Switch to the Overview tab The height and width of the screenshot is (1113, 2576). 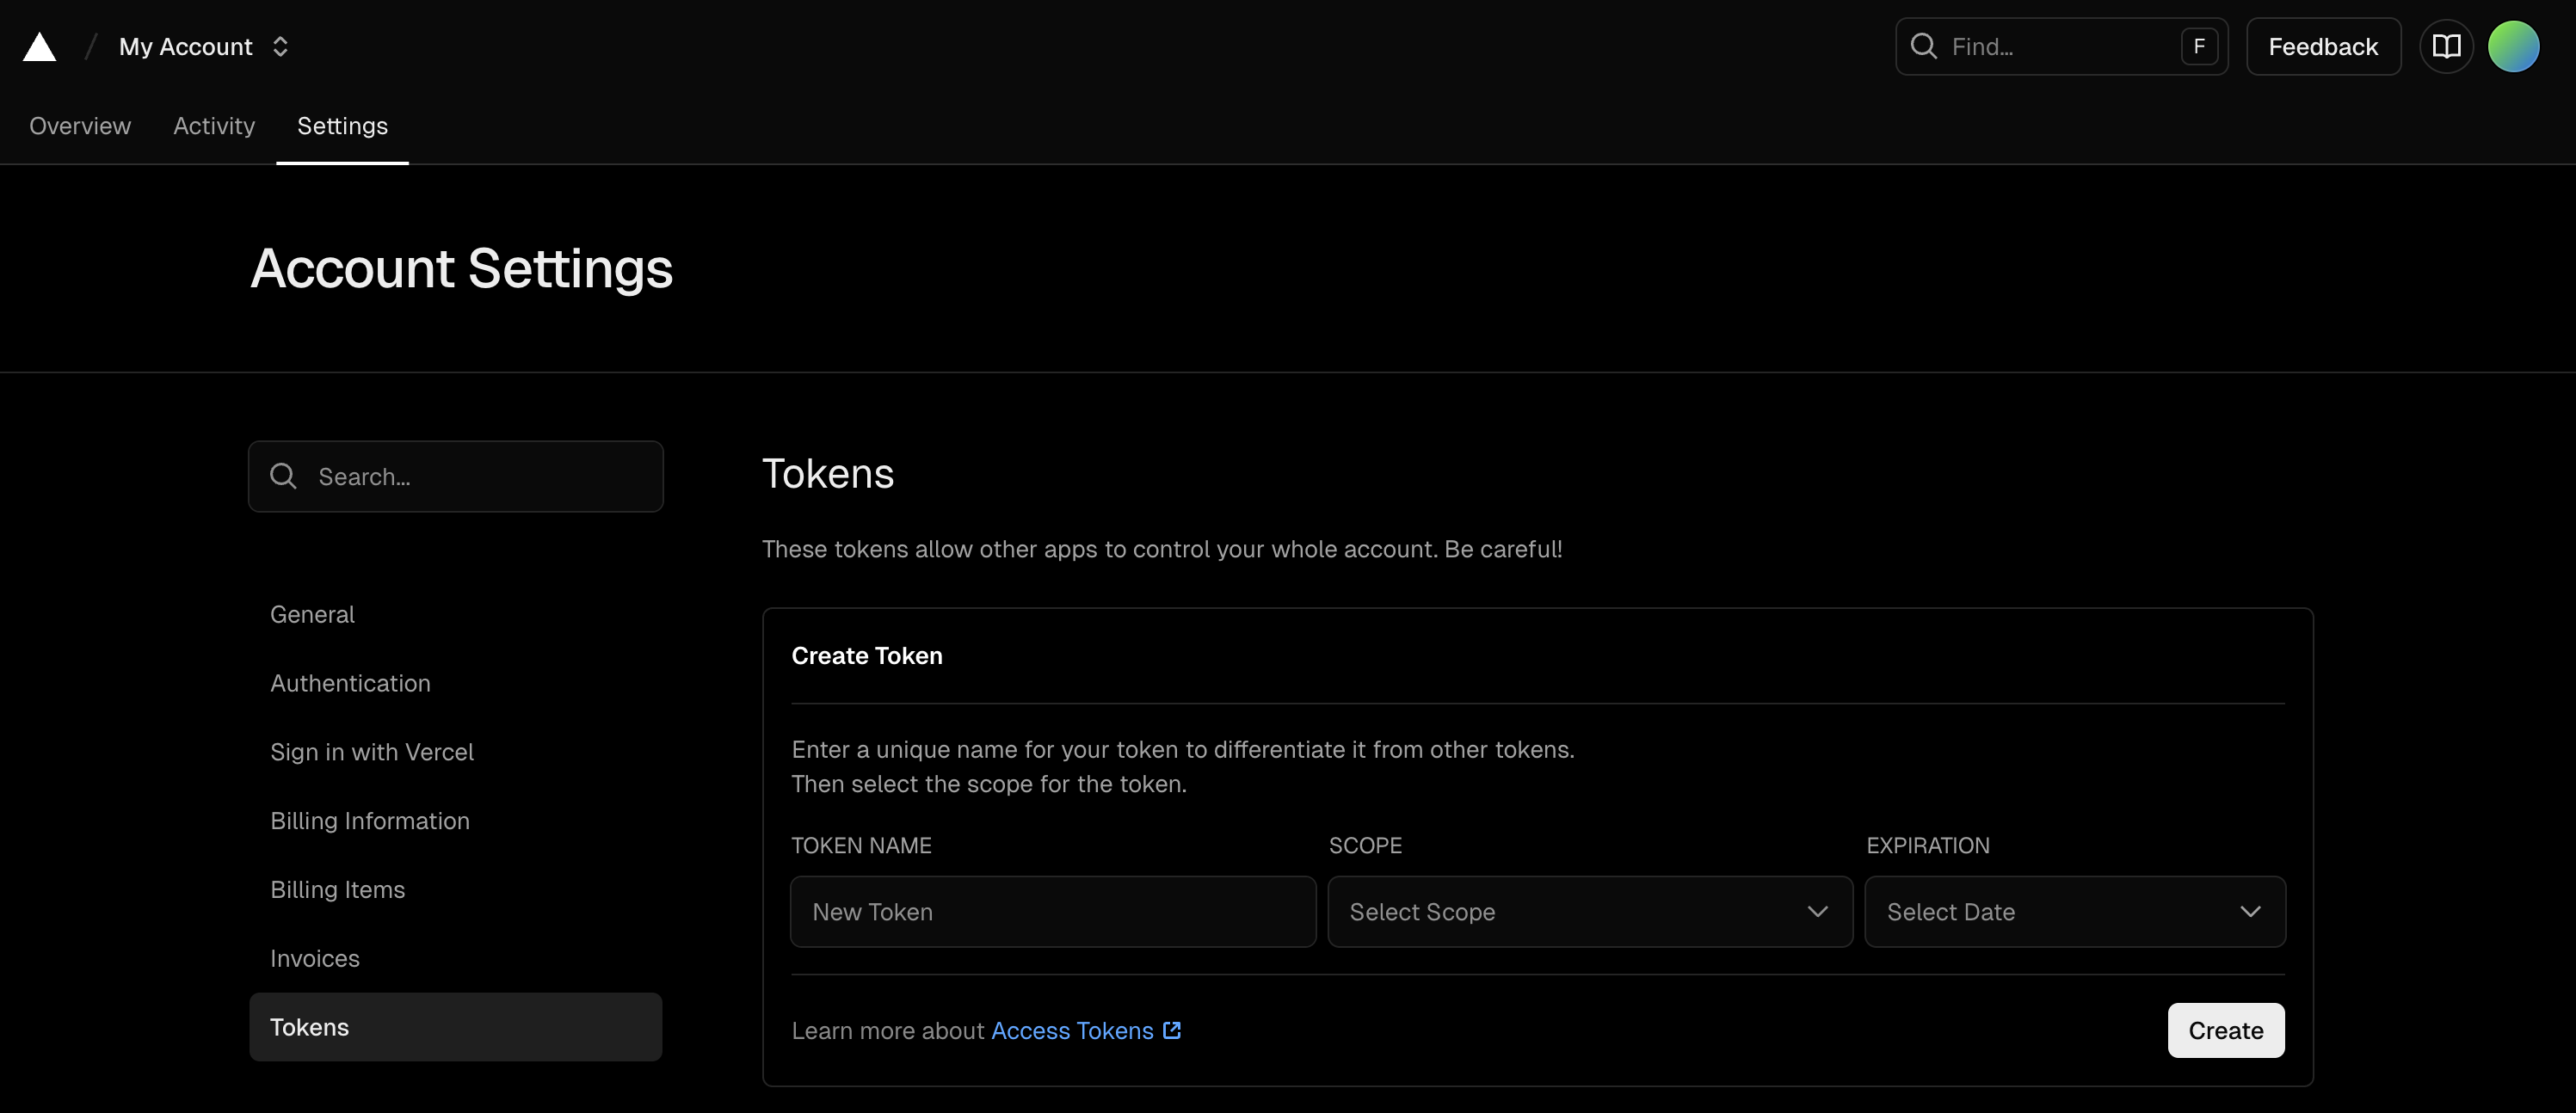[x=79, y=125]
